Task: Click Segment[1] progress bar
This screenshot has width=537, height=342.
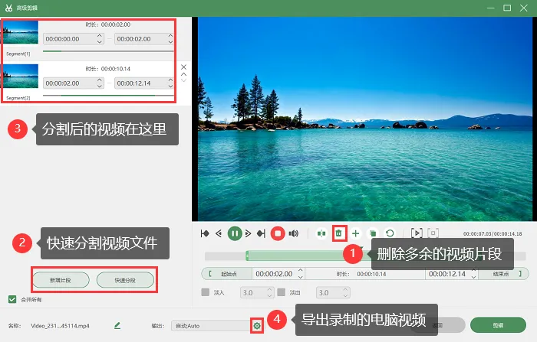Action: click(108, 51)
